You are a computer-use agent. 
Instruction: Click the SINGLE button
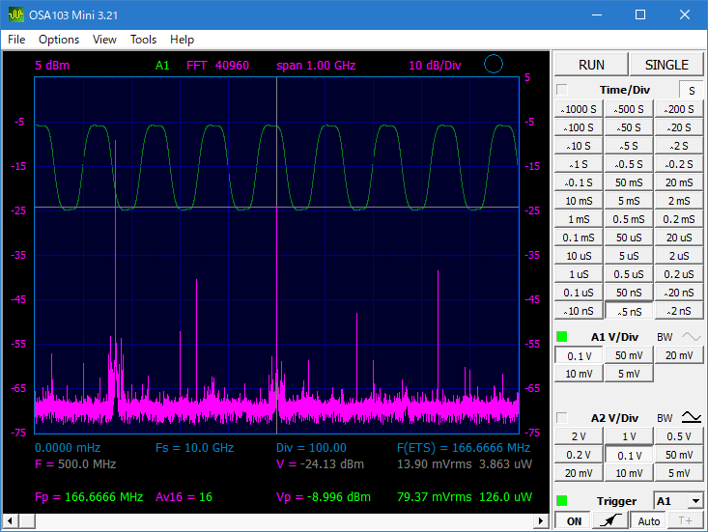(x=666, y=65)
